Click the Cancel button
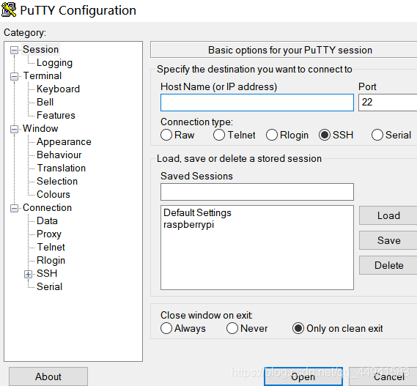 [x=383, y=376]
